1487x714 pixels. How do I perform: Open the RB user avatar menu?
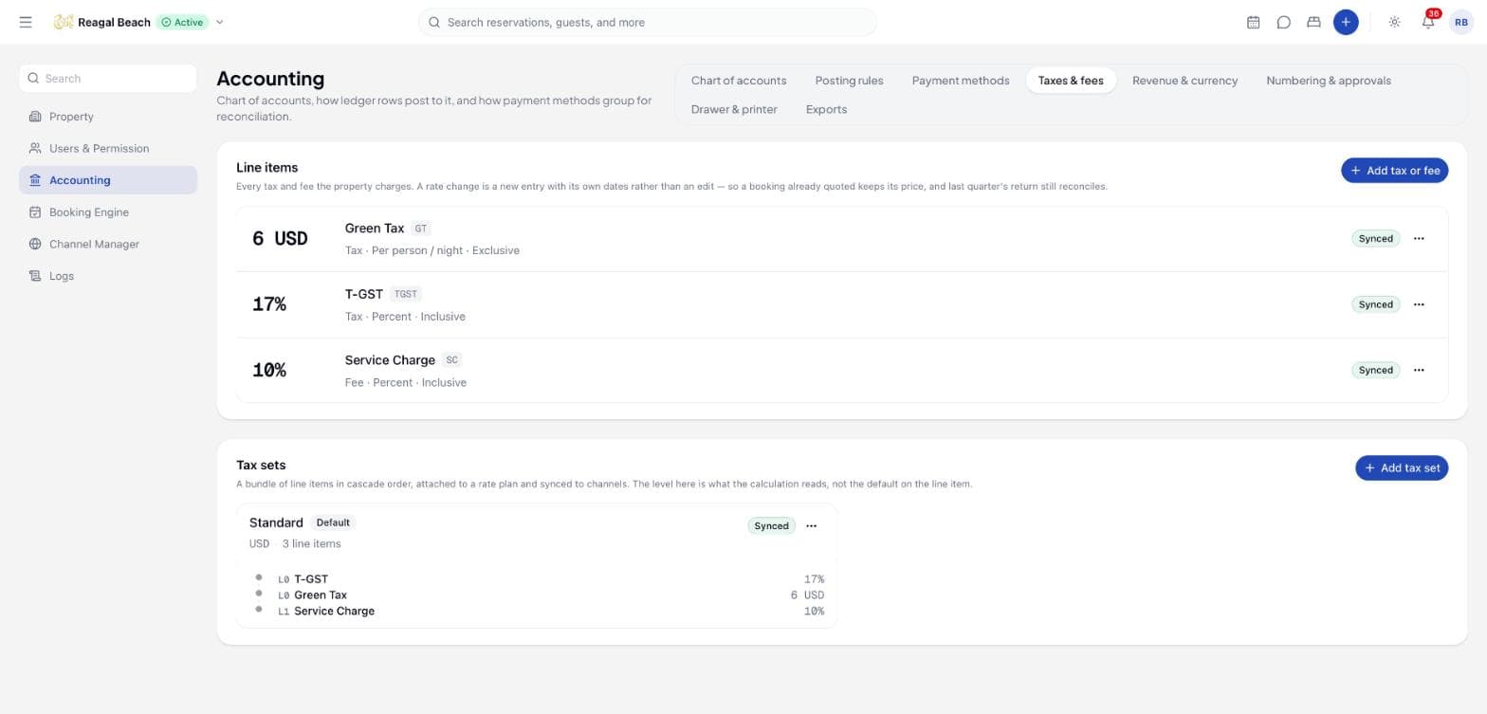pyautogui.click(x=1460, y=22)
